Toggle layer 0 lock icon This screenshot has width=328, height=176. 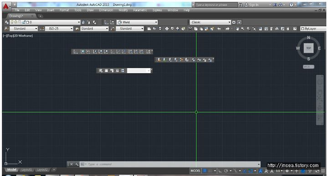[x=24, y=22]
